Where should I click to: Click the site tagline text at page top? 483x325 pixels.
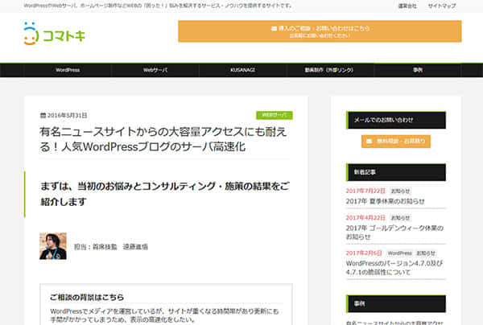[158, 6]
